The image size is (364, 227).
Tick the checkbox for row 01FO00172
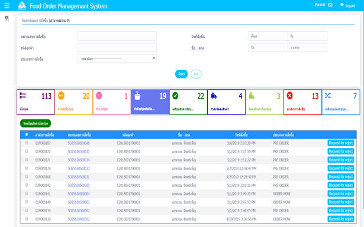point(27,151)
